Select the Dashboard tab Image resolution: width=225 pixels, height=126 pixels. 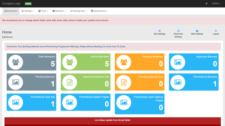11,11
